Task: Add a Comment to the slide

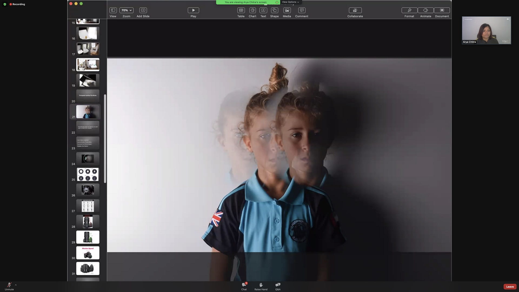Action: (302, 10)
